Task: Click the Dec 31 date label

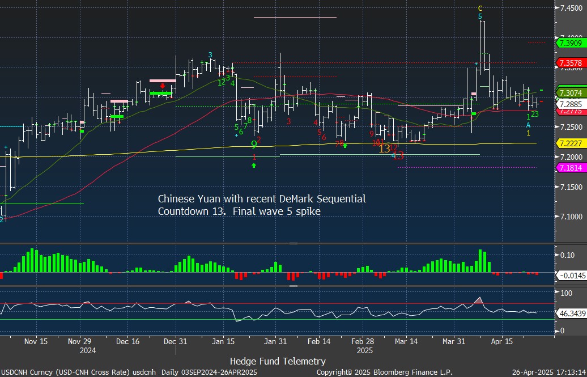Action: 176,341
